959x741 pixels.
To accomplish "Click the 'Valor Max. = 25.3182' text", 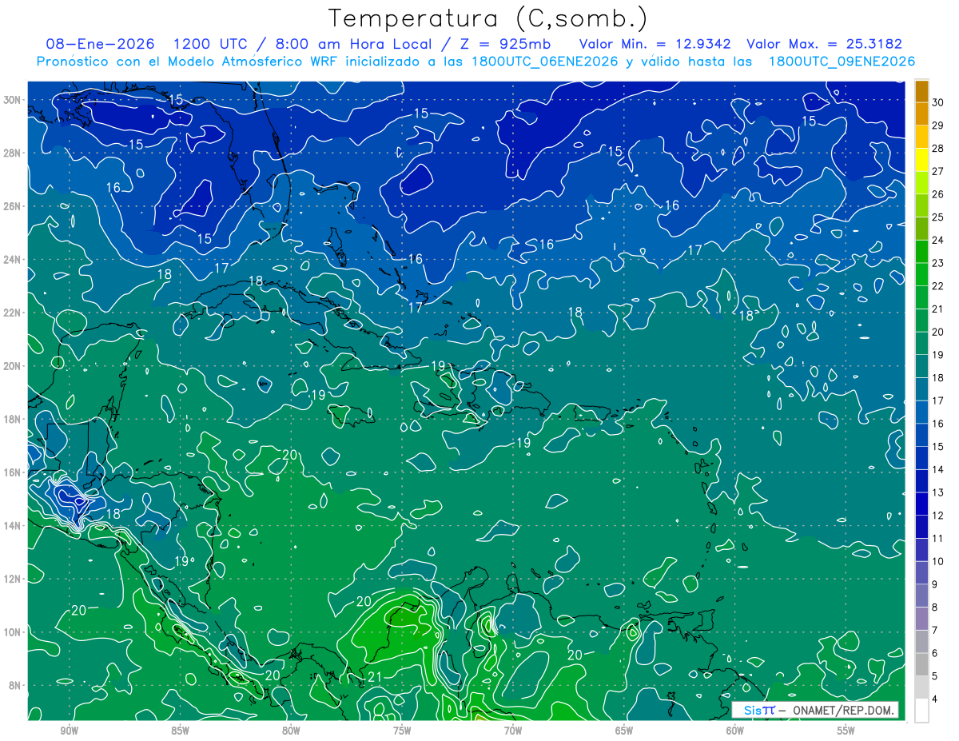I will (x=825, y=44).
